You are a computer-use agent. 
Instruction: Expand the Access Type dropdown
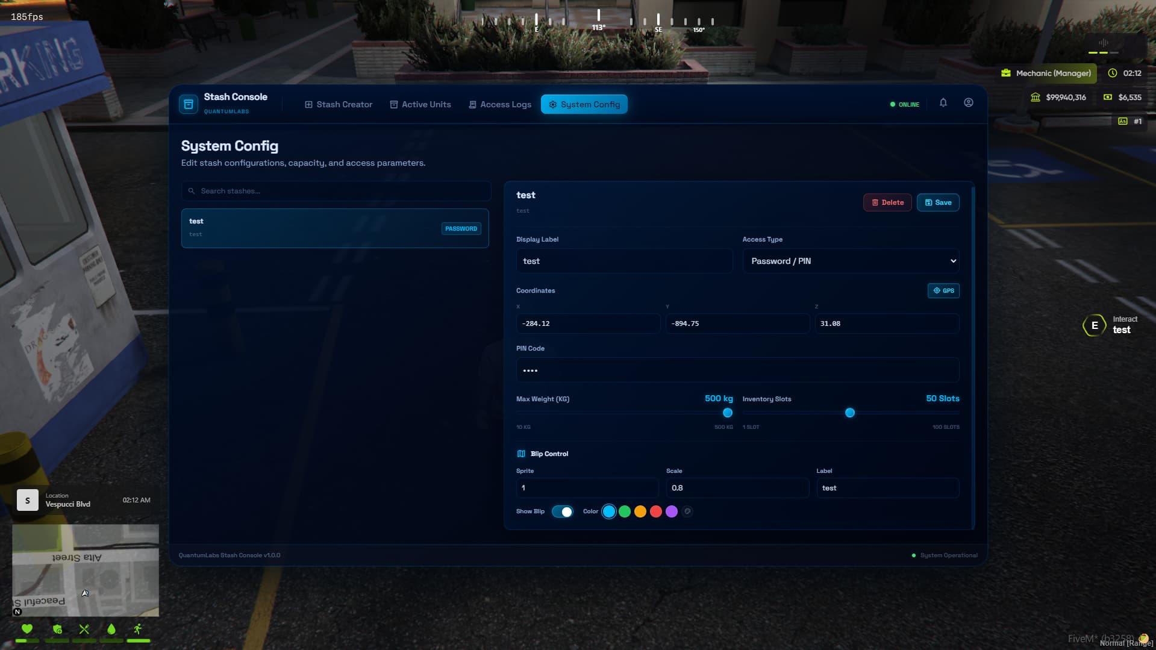pos(850,261)
